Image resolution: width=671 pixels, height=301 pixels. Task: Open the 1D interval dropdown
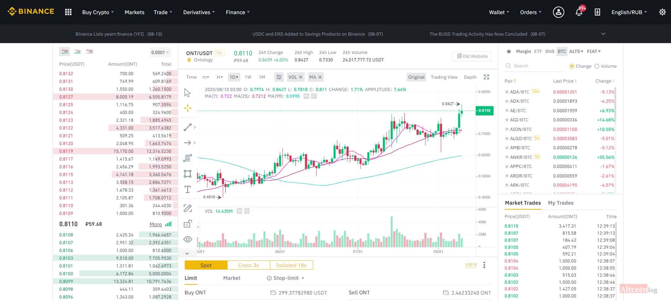tap(234, 77)
